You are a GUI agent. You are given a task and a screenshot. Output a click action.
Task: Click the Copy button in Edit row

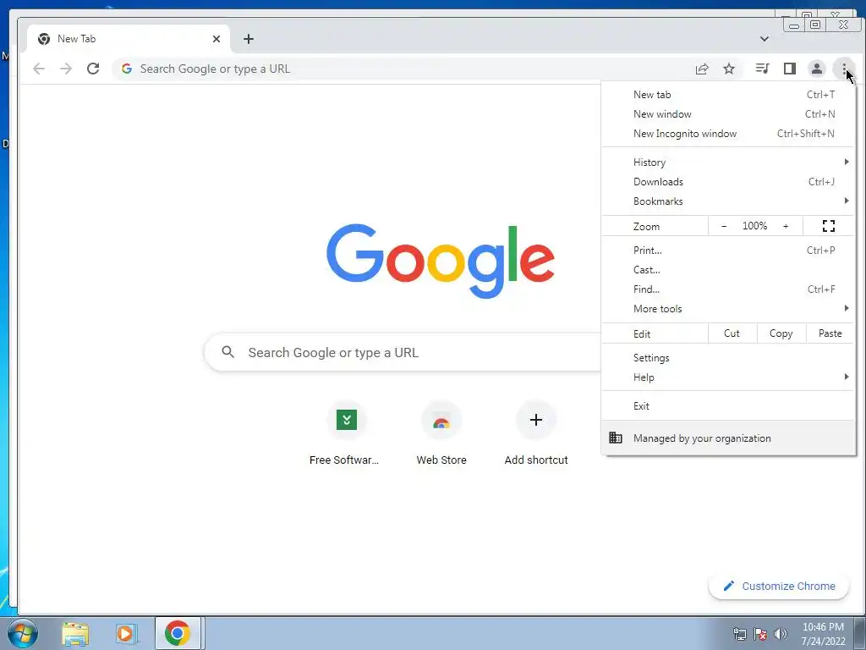pos(781,333)
